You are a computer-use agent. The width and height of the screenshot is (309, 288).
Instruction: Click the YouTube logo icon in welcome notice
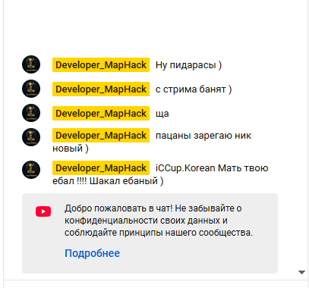[x=43, y=211]
